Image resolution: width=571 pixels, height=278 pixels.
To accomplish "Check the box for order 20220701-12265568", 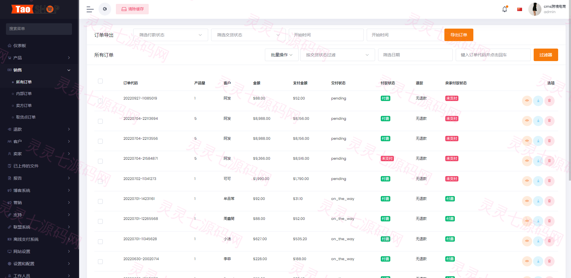I will pyautogui.click(x=100, y=221).
